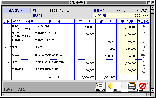
Task: Print the ledger with 印刷 printer icon
Action: click(133, 87)
